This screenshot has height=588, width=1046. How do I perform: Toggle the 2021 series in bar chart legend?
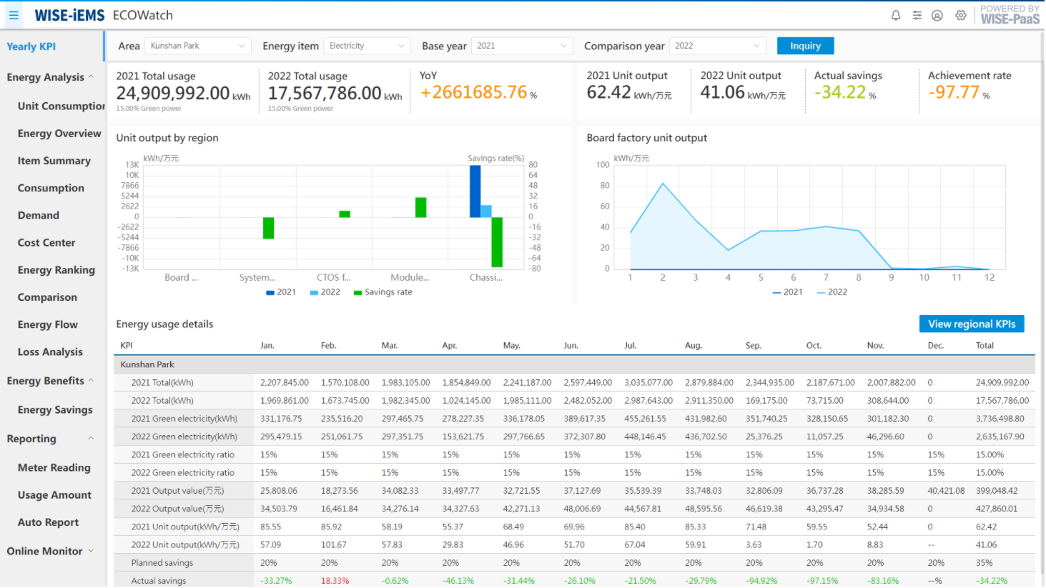[x=281, y=292]
